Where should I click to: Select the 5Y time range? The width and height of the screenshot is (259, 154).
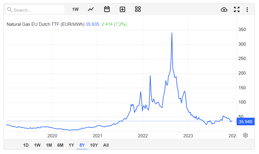pos(82,145)
